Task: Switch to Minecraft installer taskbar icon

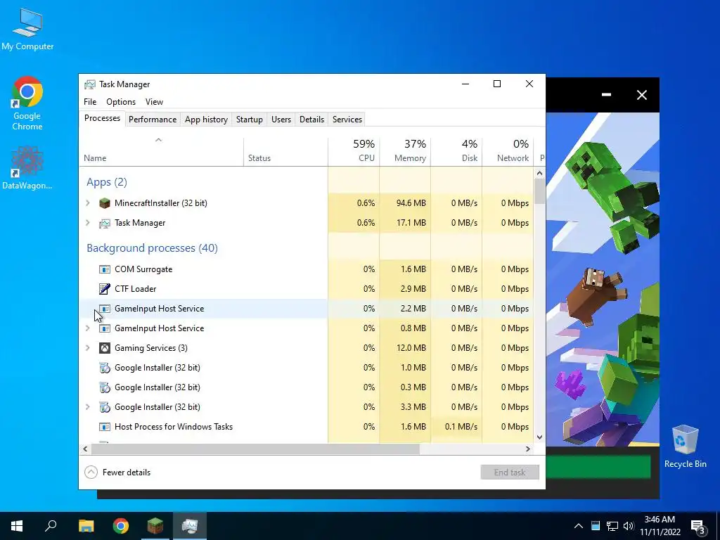Action: pos(155,526)
